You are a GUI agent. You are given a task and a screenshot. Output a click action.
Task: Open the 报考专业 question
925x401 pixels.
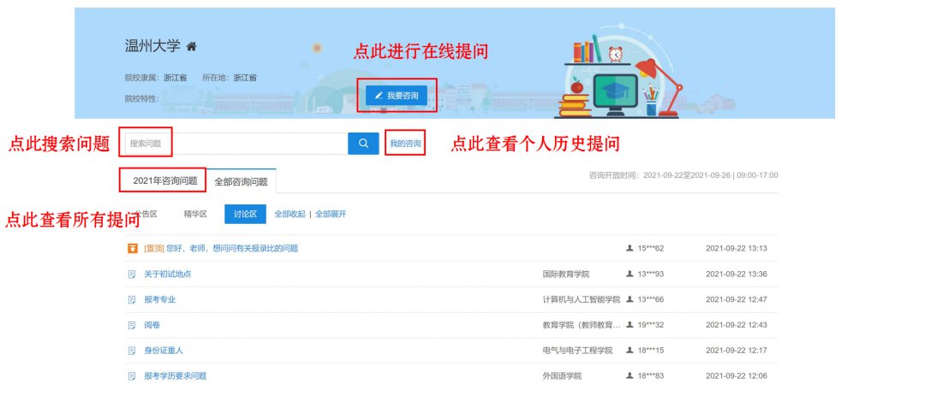[160, 300]
